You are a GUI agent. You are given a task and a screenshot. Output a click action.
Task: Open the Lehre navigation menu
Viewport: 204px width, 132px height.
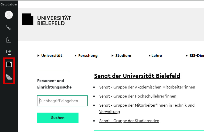point(155,56)
